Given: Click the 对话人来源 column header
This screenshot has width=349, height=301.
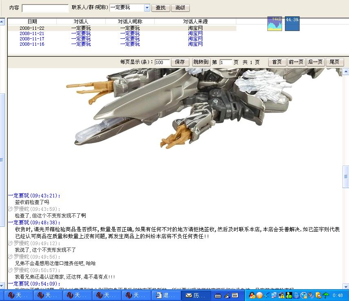Looking at the screenshot, I should pos(195,21).
